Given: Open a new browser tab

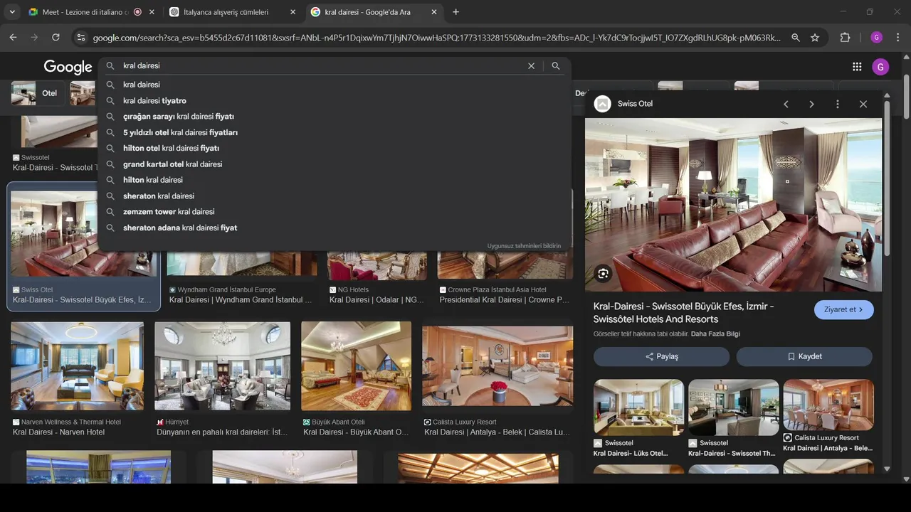Looking at the screenshot, I should 455,12.
